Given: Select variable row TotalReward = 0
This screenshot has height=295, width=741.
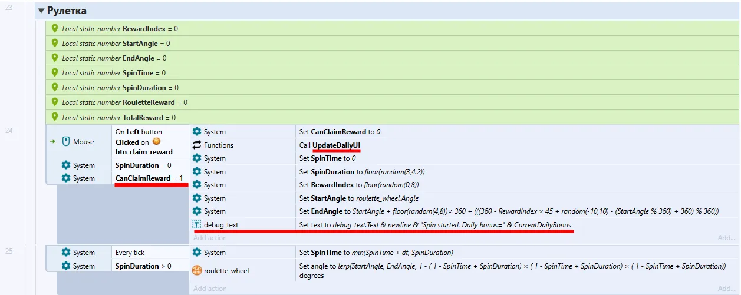Looking at the screenshot, I should (392, 117).
